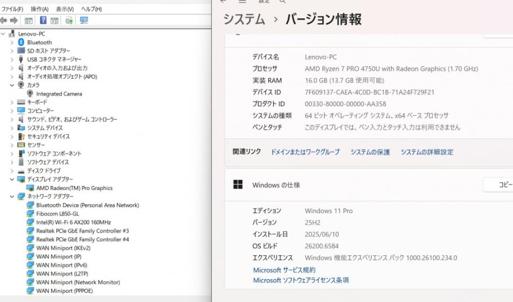Expand the ディスク ドライブ category
Image resolution: width=513 pixels, height=302 pixels.
point(12,171)
